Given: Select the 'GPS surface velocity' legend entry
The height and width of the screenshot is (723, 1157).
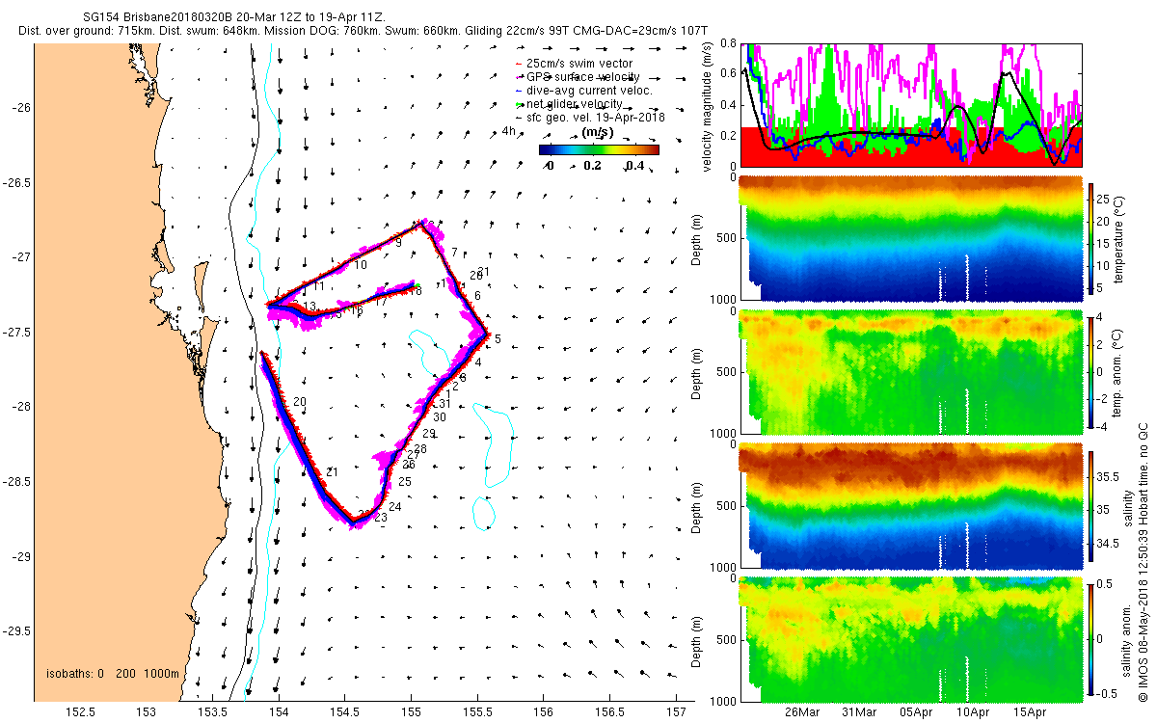Looking at the screenshot, I should (578, 77).
